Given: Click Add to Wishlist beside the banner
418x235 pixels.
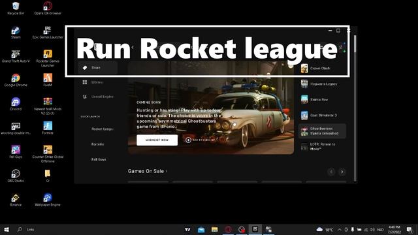Looking at the screenshot, I should coord(201,140).
